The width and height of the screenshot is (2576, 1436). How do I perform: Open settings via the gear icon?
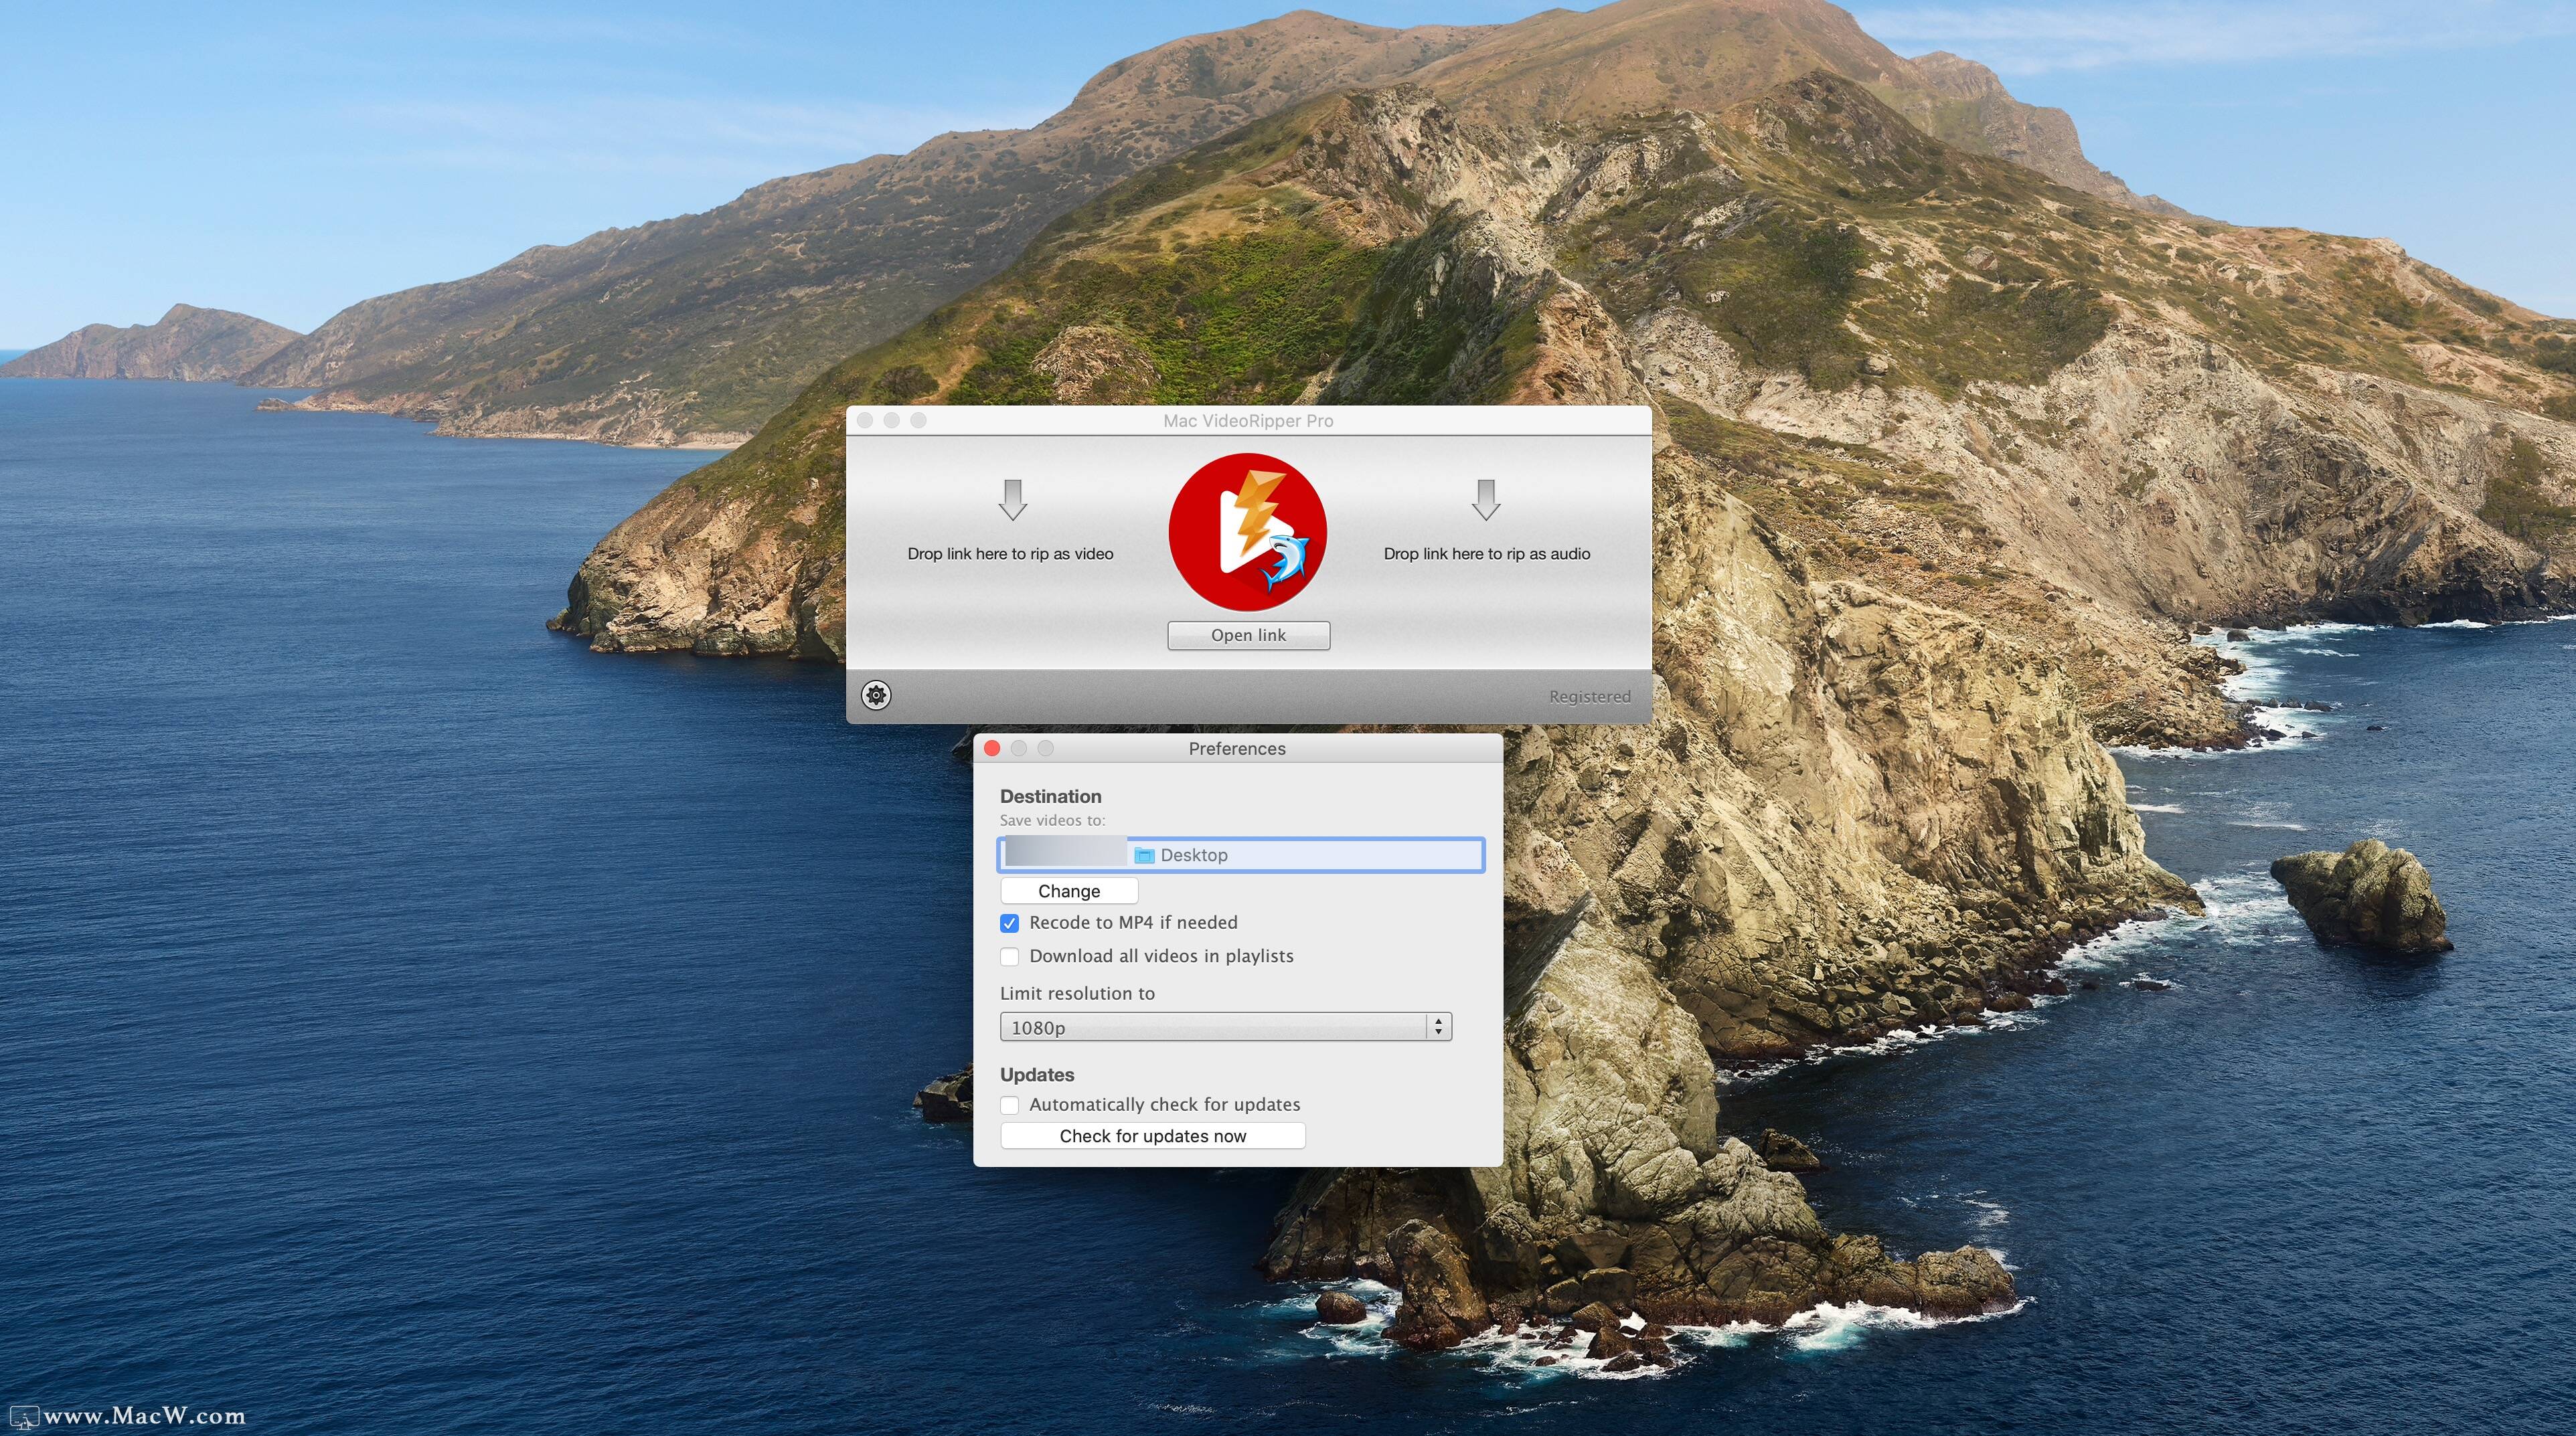pyautogui.click(x=876, y=695)
